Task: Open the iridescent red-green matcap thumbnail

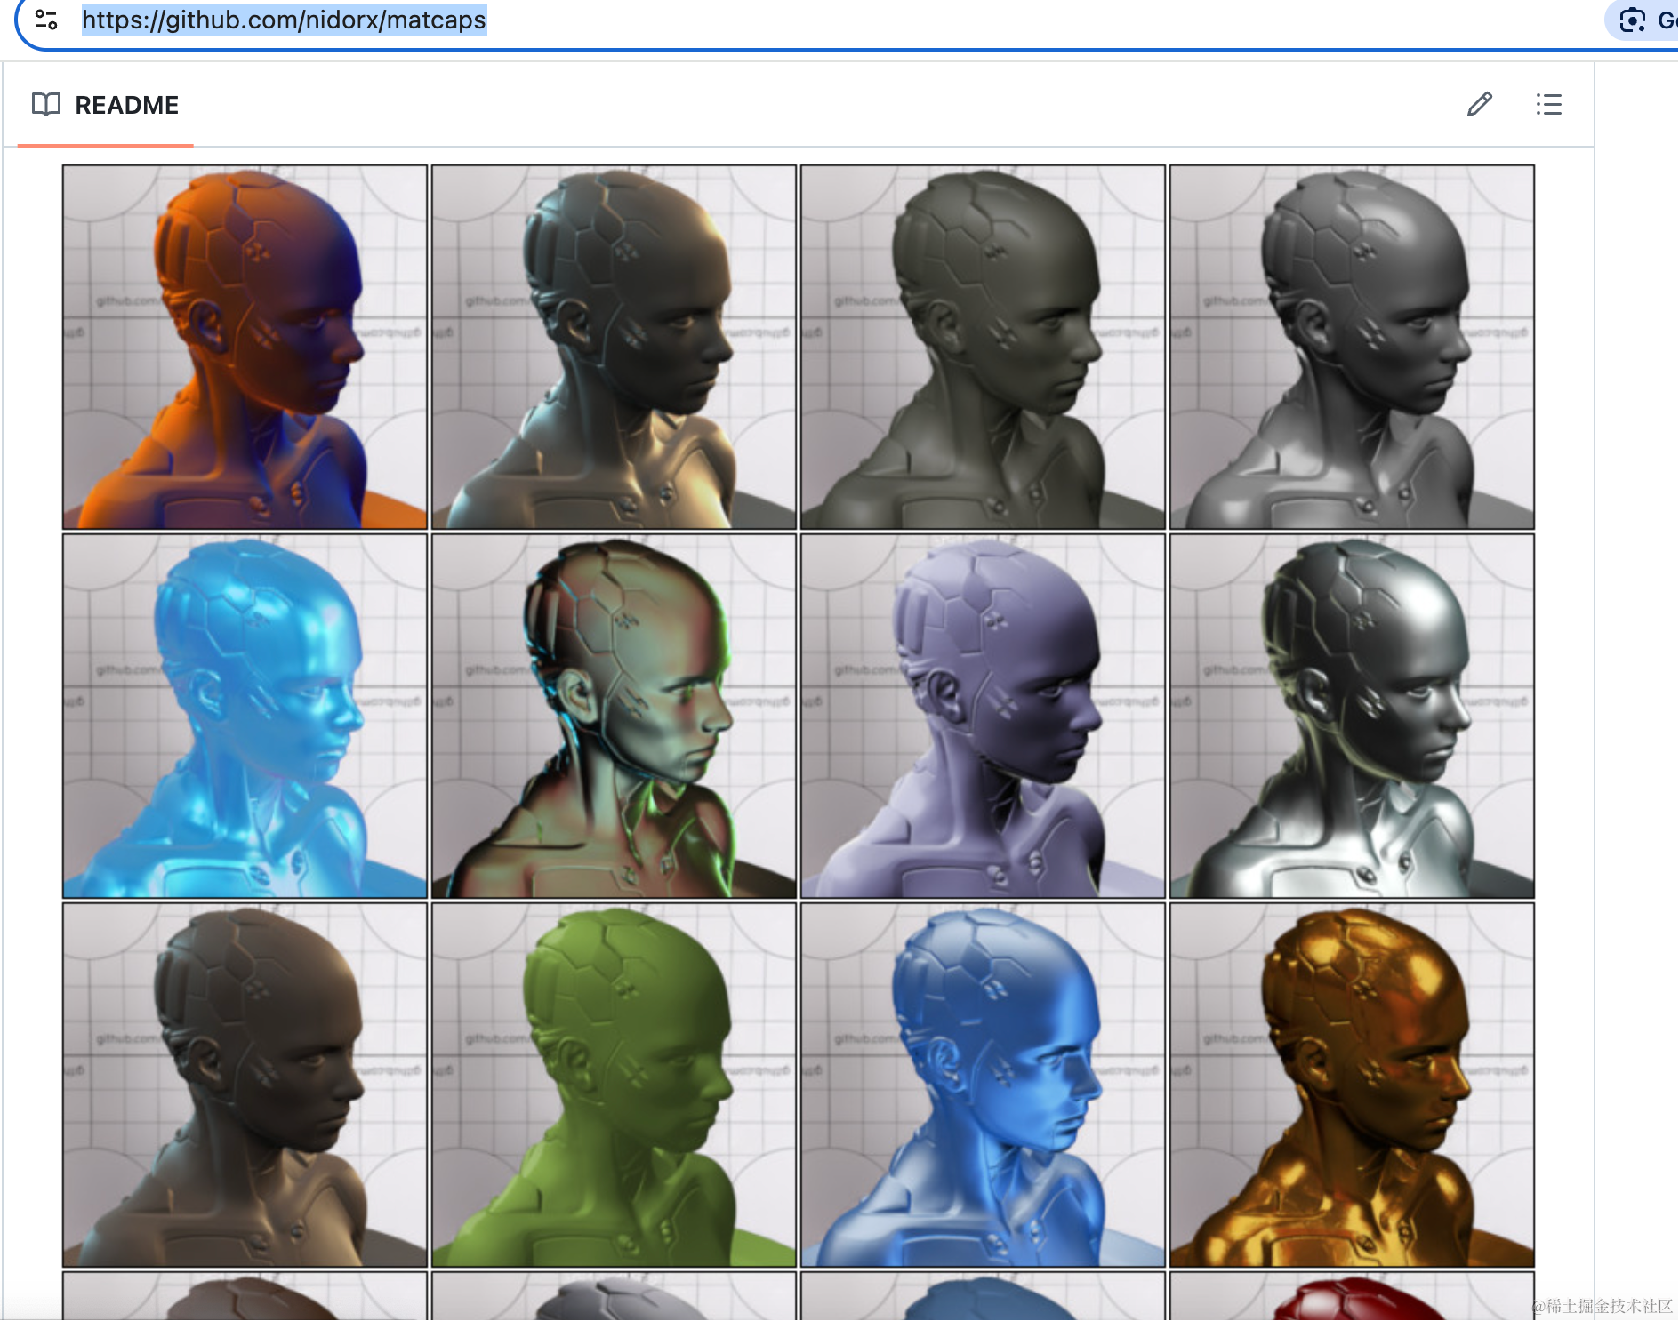Action: click(x=615, y=716)
